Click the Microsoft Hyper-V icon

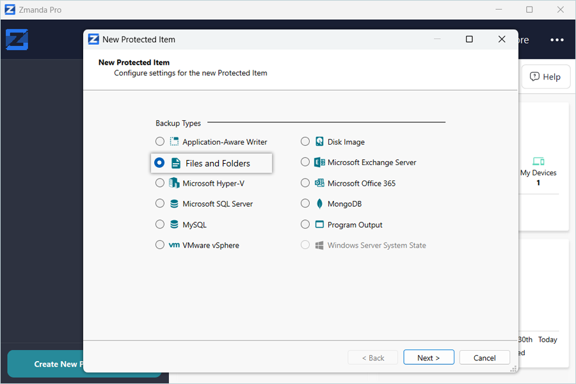(x=174, y=184)
